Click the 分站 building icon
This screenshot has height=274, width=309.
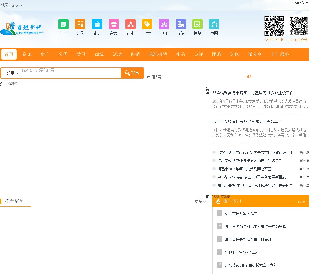181,24
